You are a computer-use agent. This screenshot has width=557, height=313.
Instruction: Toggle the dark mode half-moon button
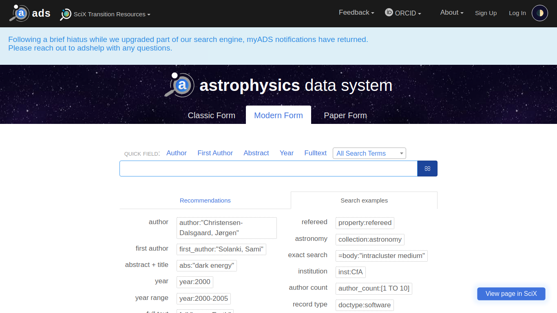pos(540,13)
